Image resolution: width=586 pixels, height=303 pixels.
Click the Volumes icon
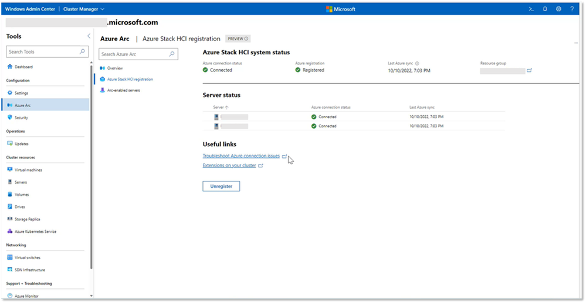10,194
